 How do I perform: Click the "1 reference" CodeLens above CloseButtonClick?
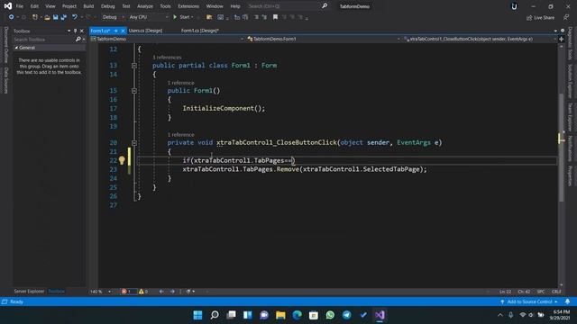tap(180, 135)
